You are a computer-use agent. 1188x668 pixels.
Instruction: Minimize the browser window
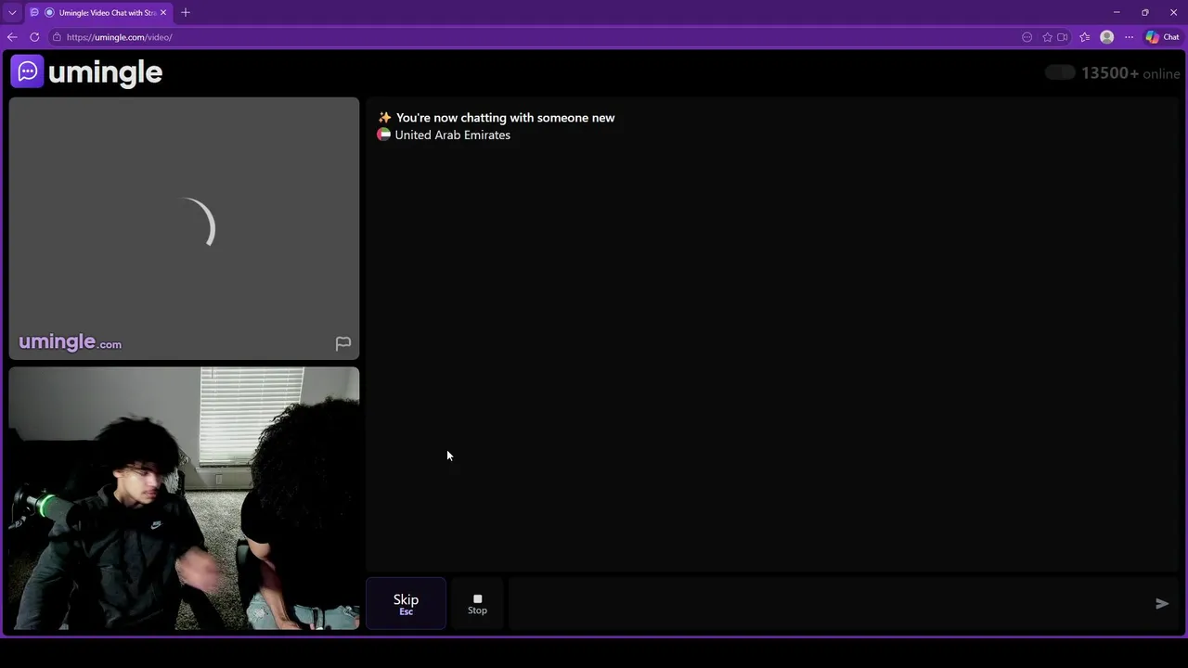[x=1117, y=13]
